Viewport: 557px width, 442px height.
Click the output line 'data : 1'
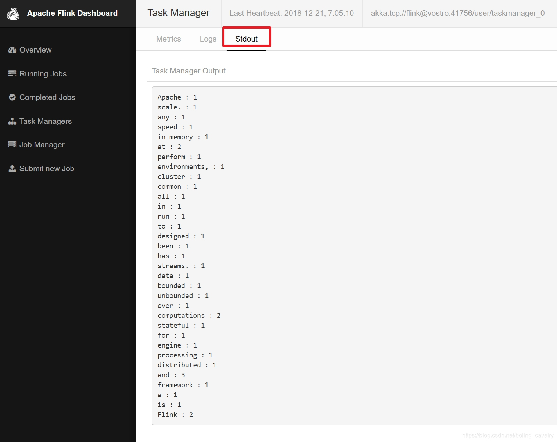[173, 276]
